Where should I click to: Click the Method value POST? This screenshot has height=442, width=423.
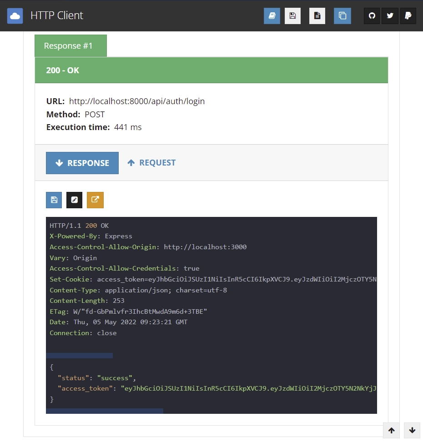point(95,115)
